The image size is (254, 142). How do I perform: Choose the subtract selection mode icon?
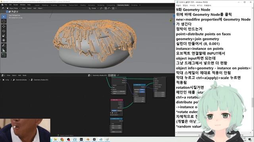(x=12, y=11)
